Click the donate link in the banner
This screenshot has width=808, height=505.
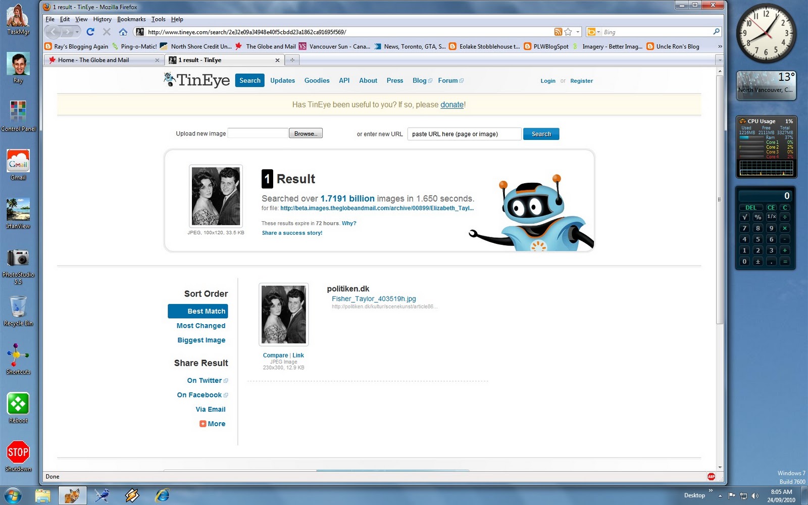(x=451, y=105)
